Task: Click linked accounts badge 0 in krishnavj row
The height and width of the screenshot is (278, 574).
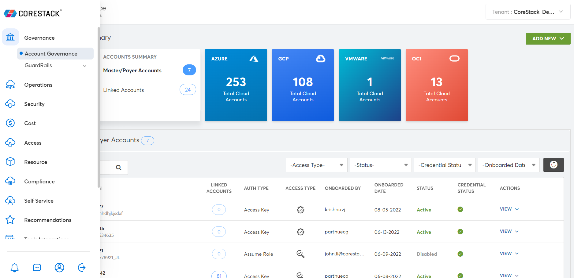Action: tap(219, 210)
